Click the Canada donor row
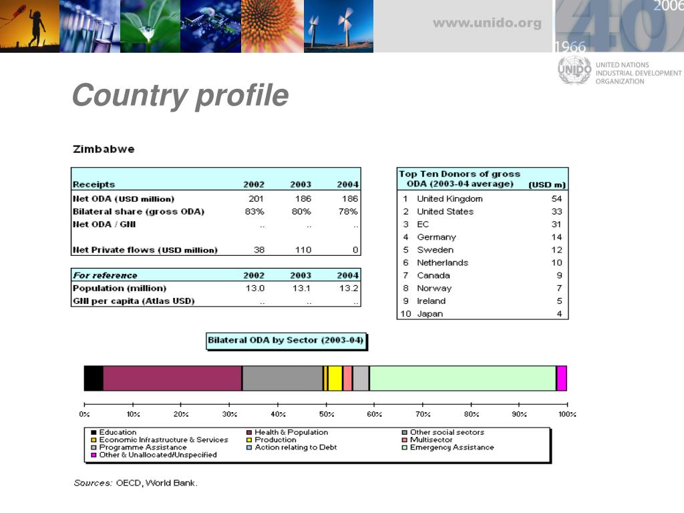 482,276
